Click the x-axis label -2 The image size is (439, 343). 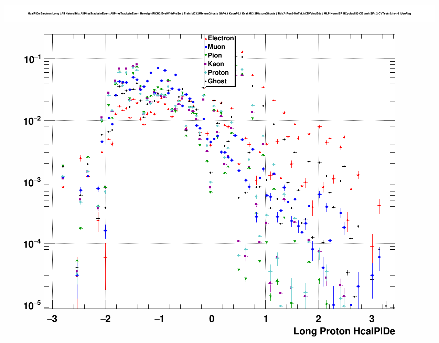pyautogui.click(x=105, y=319)
